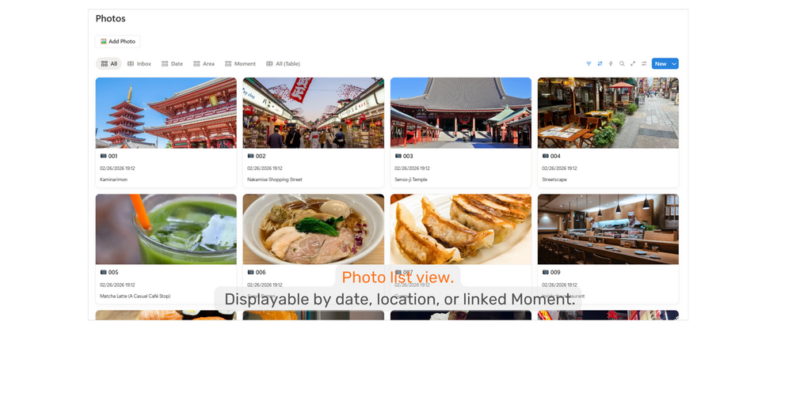Switch to All (Table) view
Viewport: 796px width, 397px height.
pos(283,64)
